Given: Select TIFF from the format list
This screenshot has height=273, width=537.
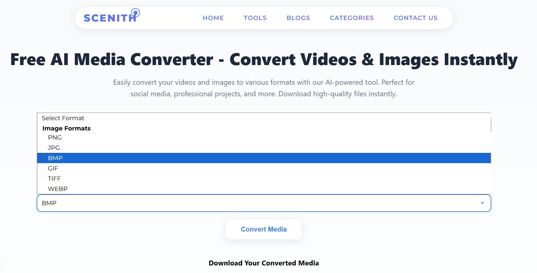Looking at the screenshot, I should click(x=54, y=179).
